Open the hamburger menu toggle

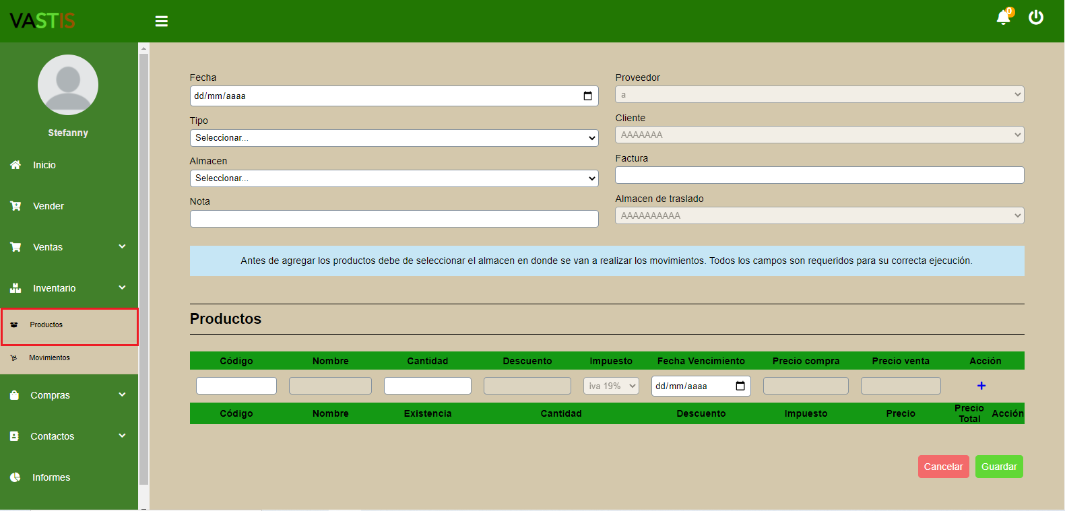tap(161, 22)
